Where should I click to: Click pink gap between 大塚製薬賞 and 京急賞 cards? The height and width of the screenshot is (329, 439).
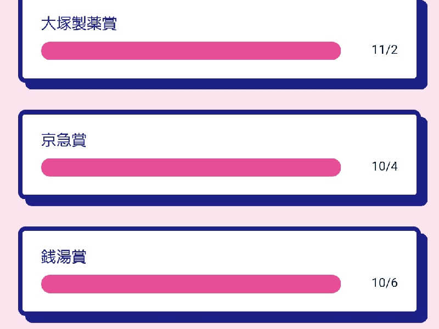(x=219, y=100)
